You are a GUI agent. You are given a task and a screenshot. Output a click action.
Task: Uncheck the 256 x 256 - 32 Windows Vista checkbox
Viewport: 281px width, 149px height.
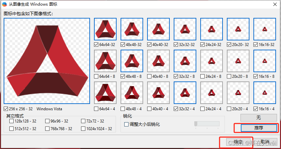click(6, 109)
